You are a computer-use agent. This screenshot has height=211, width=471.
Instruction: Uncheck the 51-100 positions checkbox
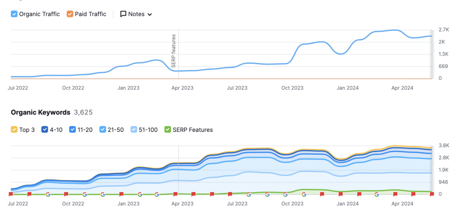tap(133, 130)
